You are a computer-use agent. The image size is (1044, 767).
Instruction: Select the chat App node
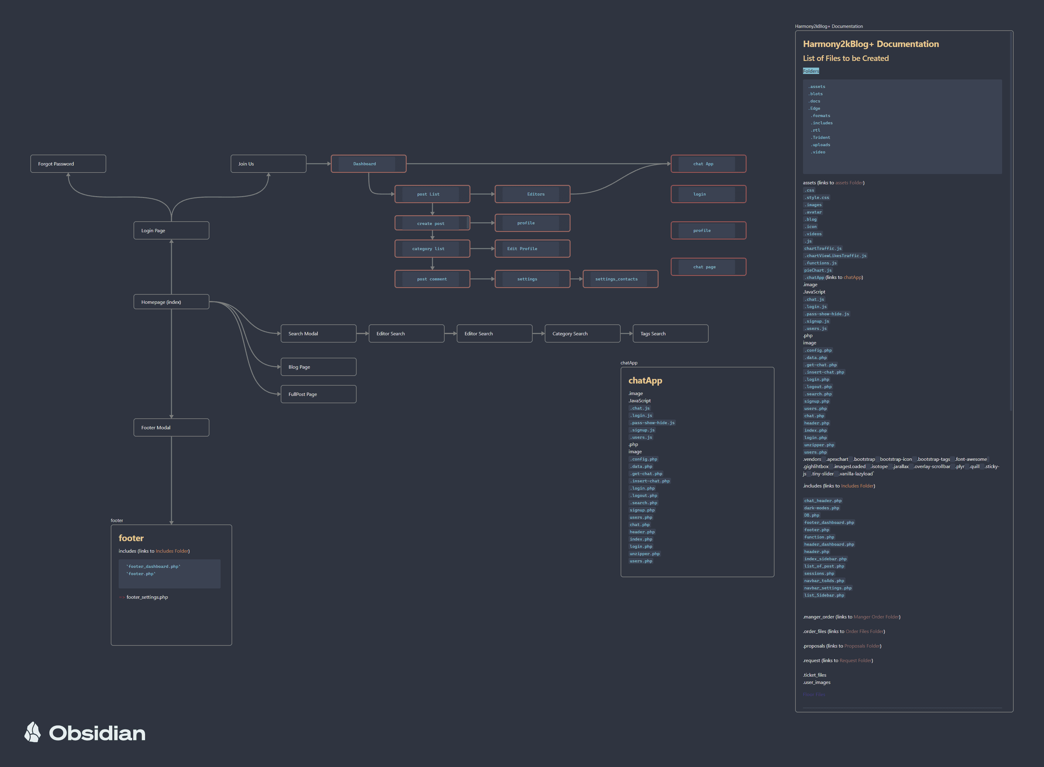(x=708, y=164)
